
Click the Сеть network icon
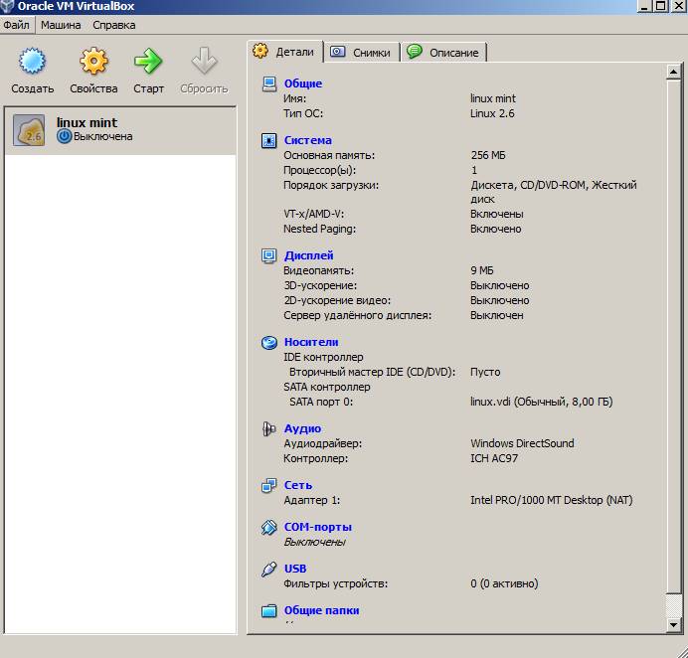[x=269, y=485]
